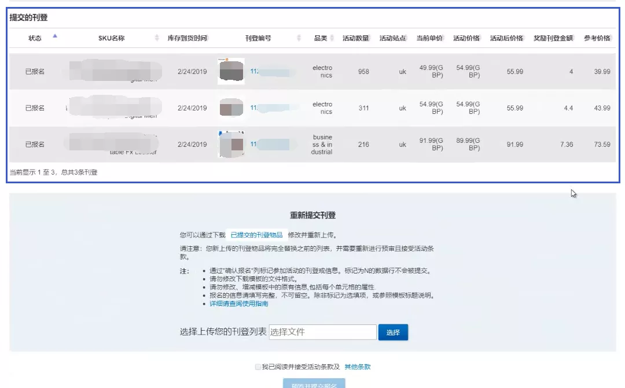Click the 预览并提交报名 submit button
Image resolution: width=625 pixels, height=388 pixels.
312,384
